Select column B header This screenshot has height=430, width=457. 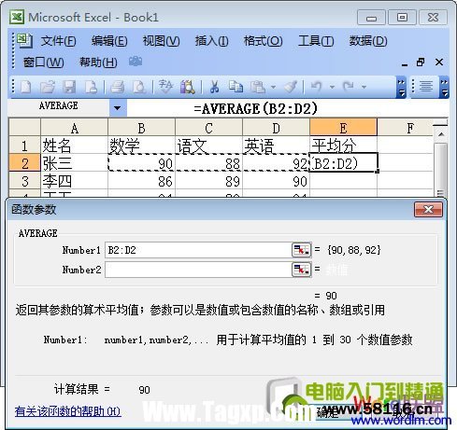click(141, 128)
